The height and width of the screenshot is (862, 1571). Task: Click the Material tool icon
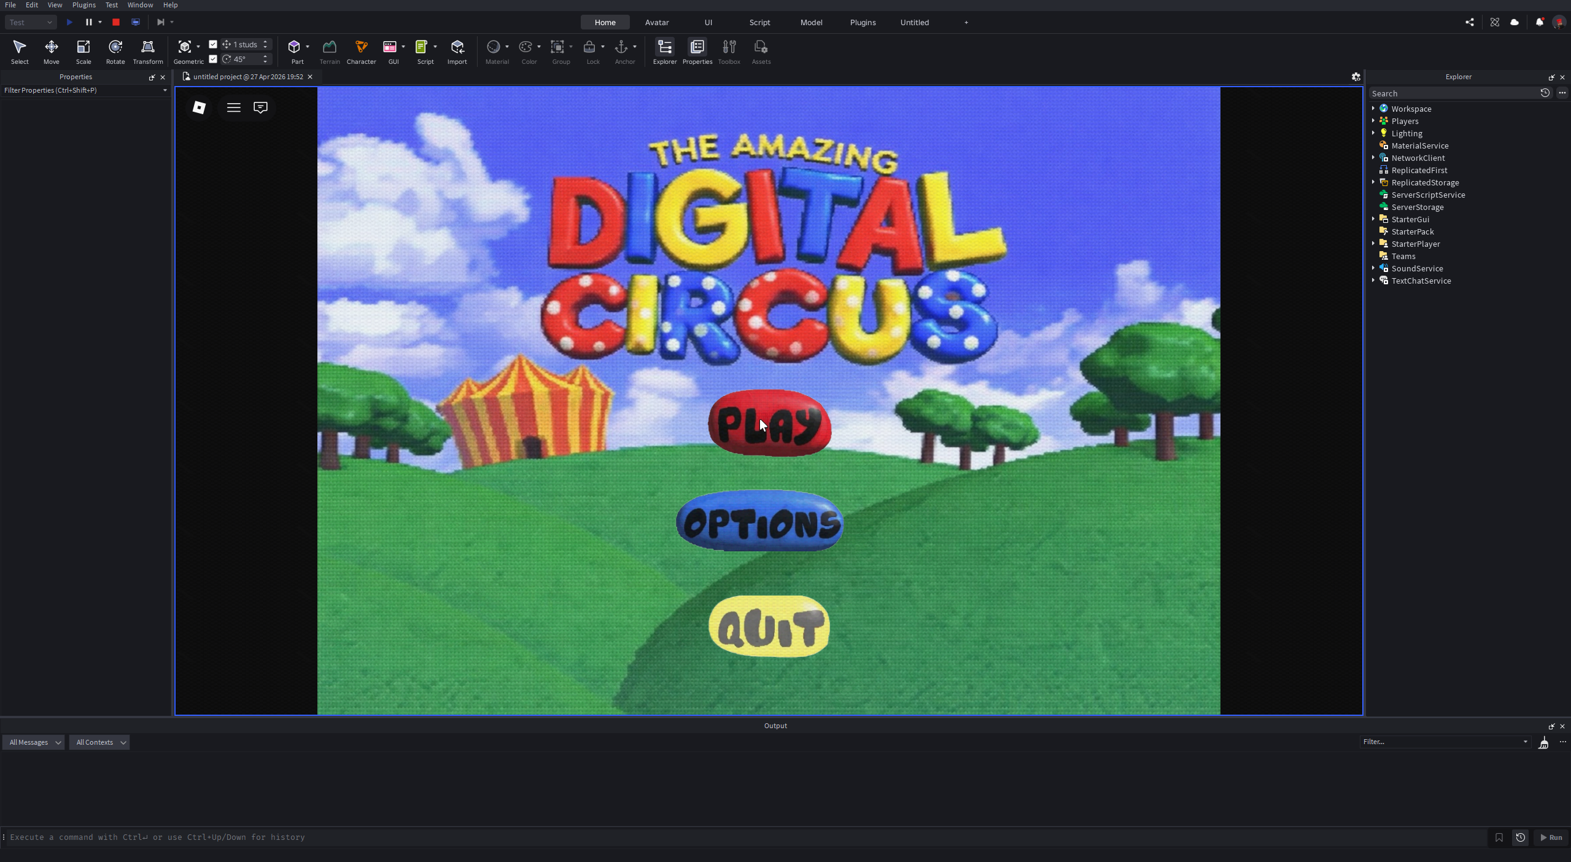(494, 47)
